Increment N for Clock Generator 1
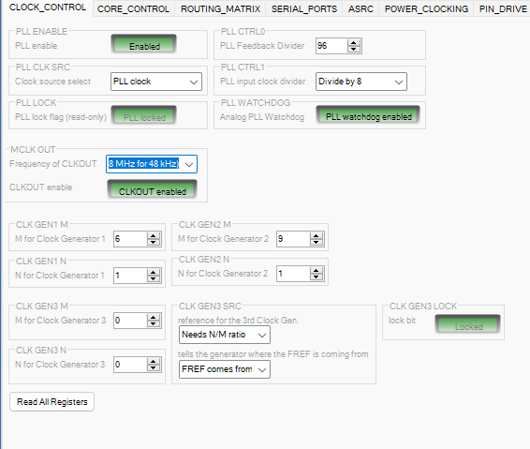 pyautogui.click(x=154, y=272)
